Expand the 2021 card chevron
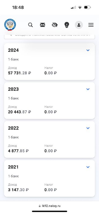 pos(88,167)
